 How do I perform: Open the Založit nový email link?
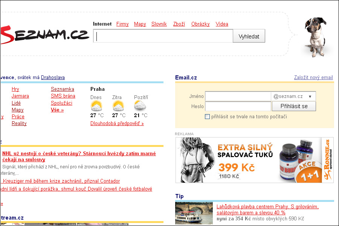pyautogui.click(x=313, y=78)
